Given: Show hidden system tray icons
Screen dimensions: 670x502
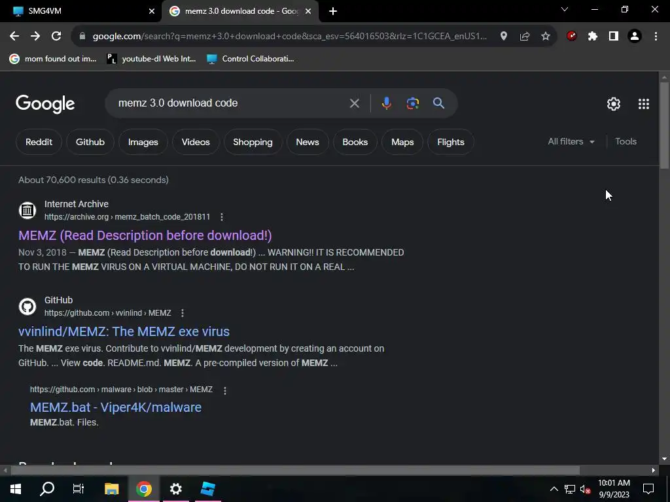Looking at the screenshot, I should point(554,489).
